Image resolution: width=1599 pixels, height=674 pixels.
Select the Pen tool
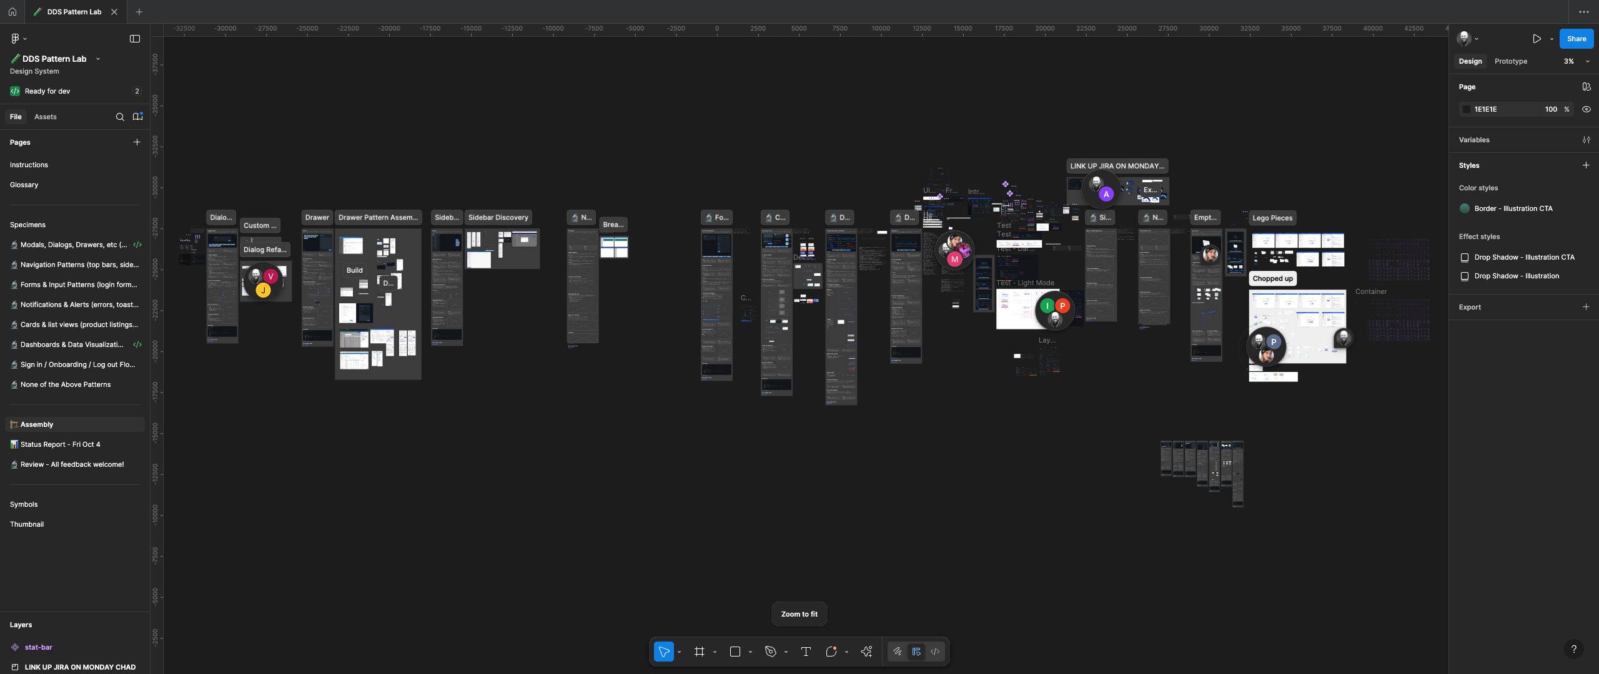point(770,652)
